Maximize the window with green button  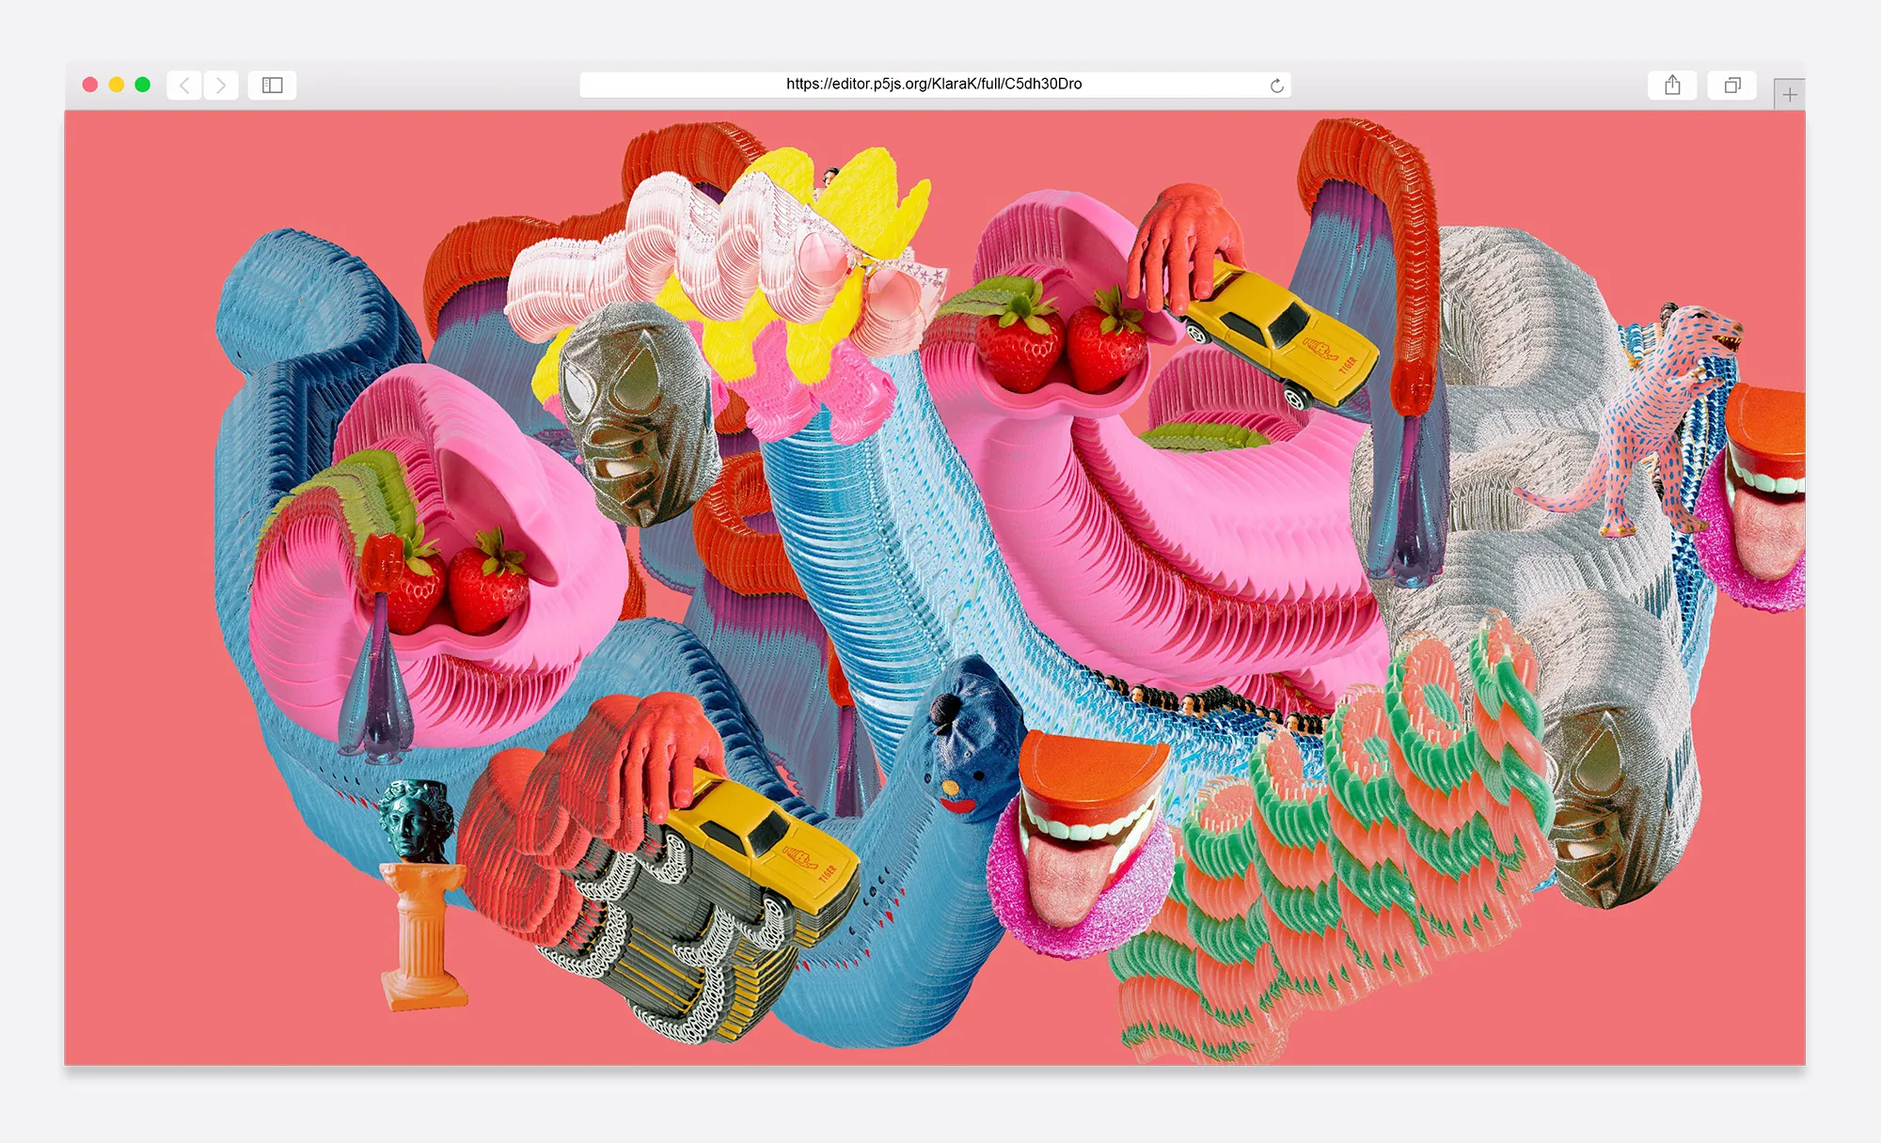tap(143, 85)
